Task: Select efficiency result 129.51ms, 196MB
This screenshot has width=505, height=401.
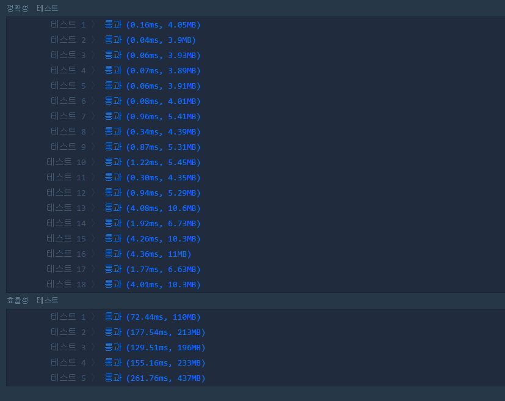Action: tap(155, 347)
